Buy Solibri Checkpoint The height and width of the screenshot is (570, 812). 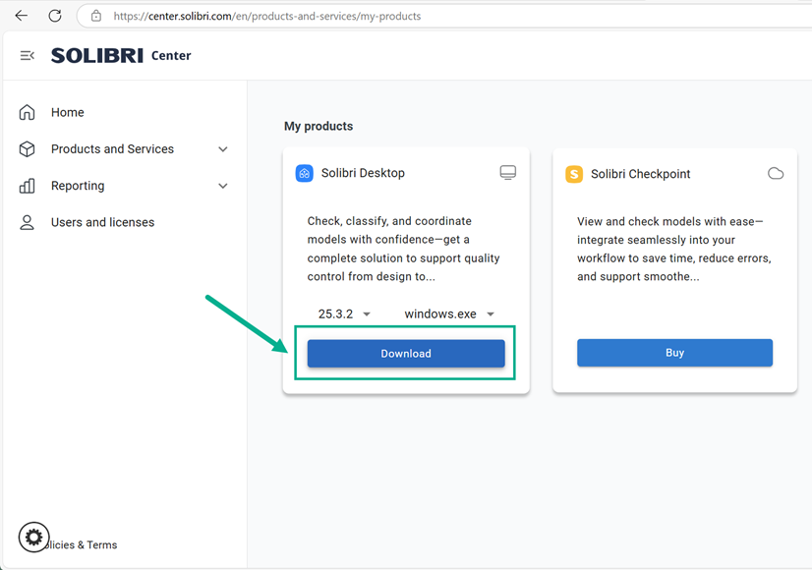tap(674, 353)
